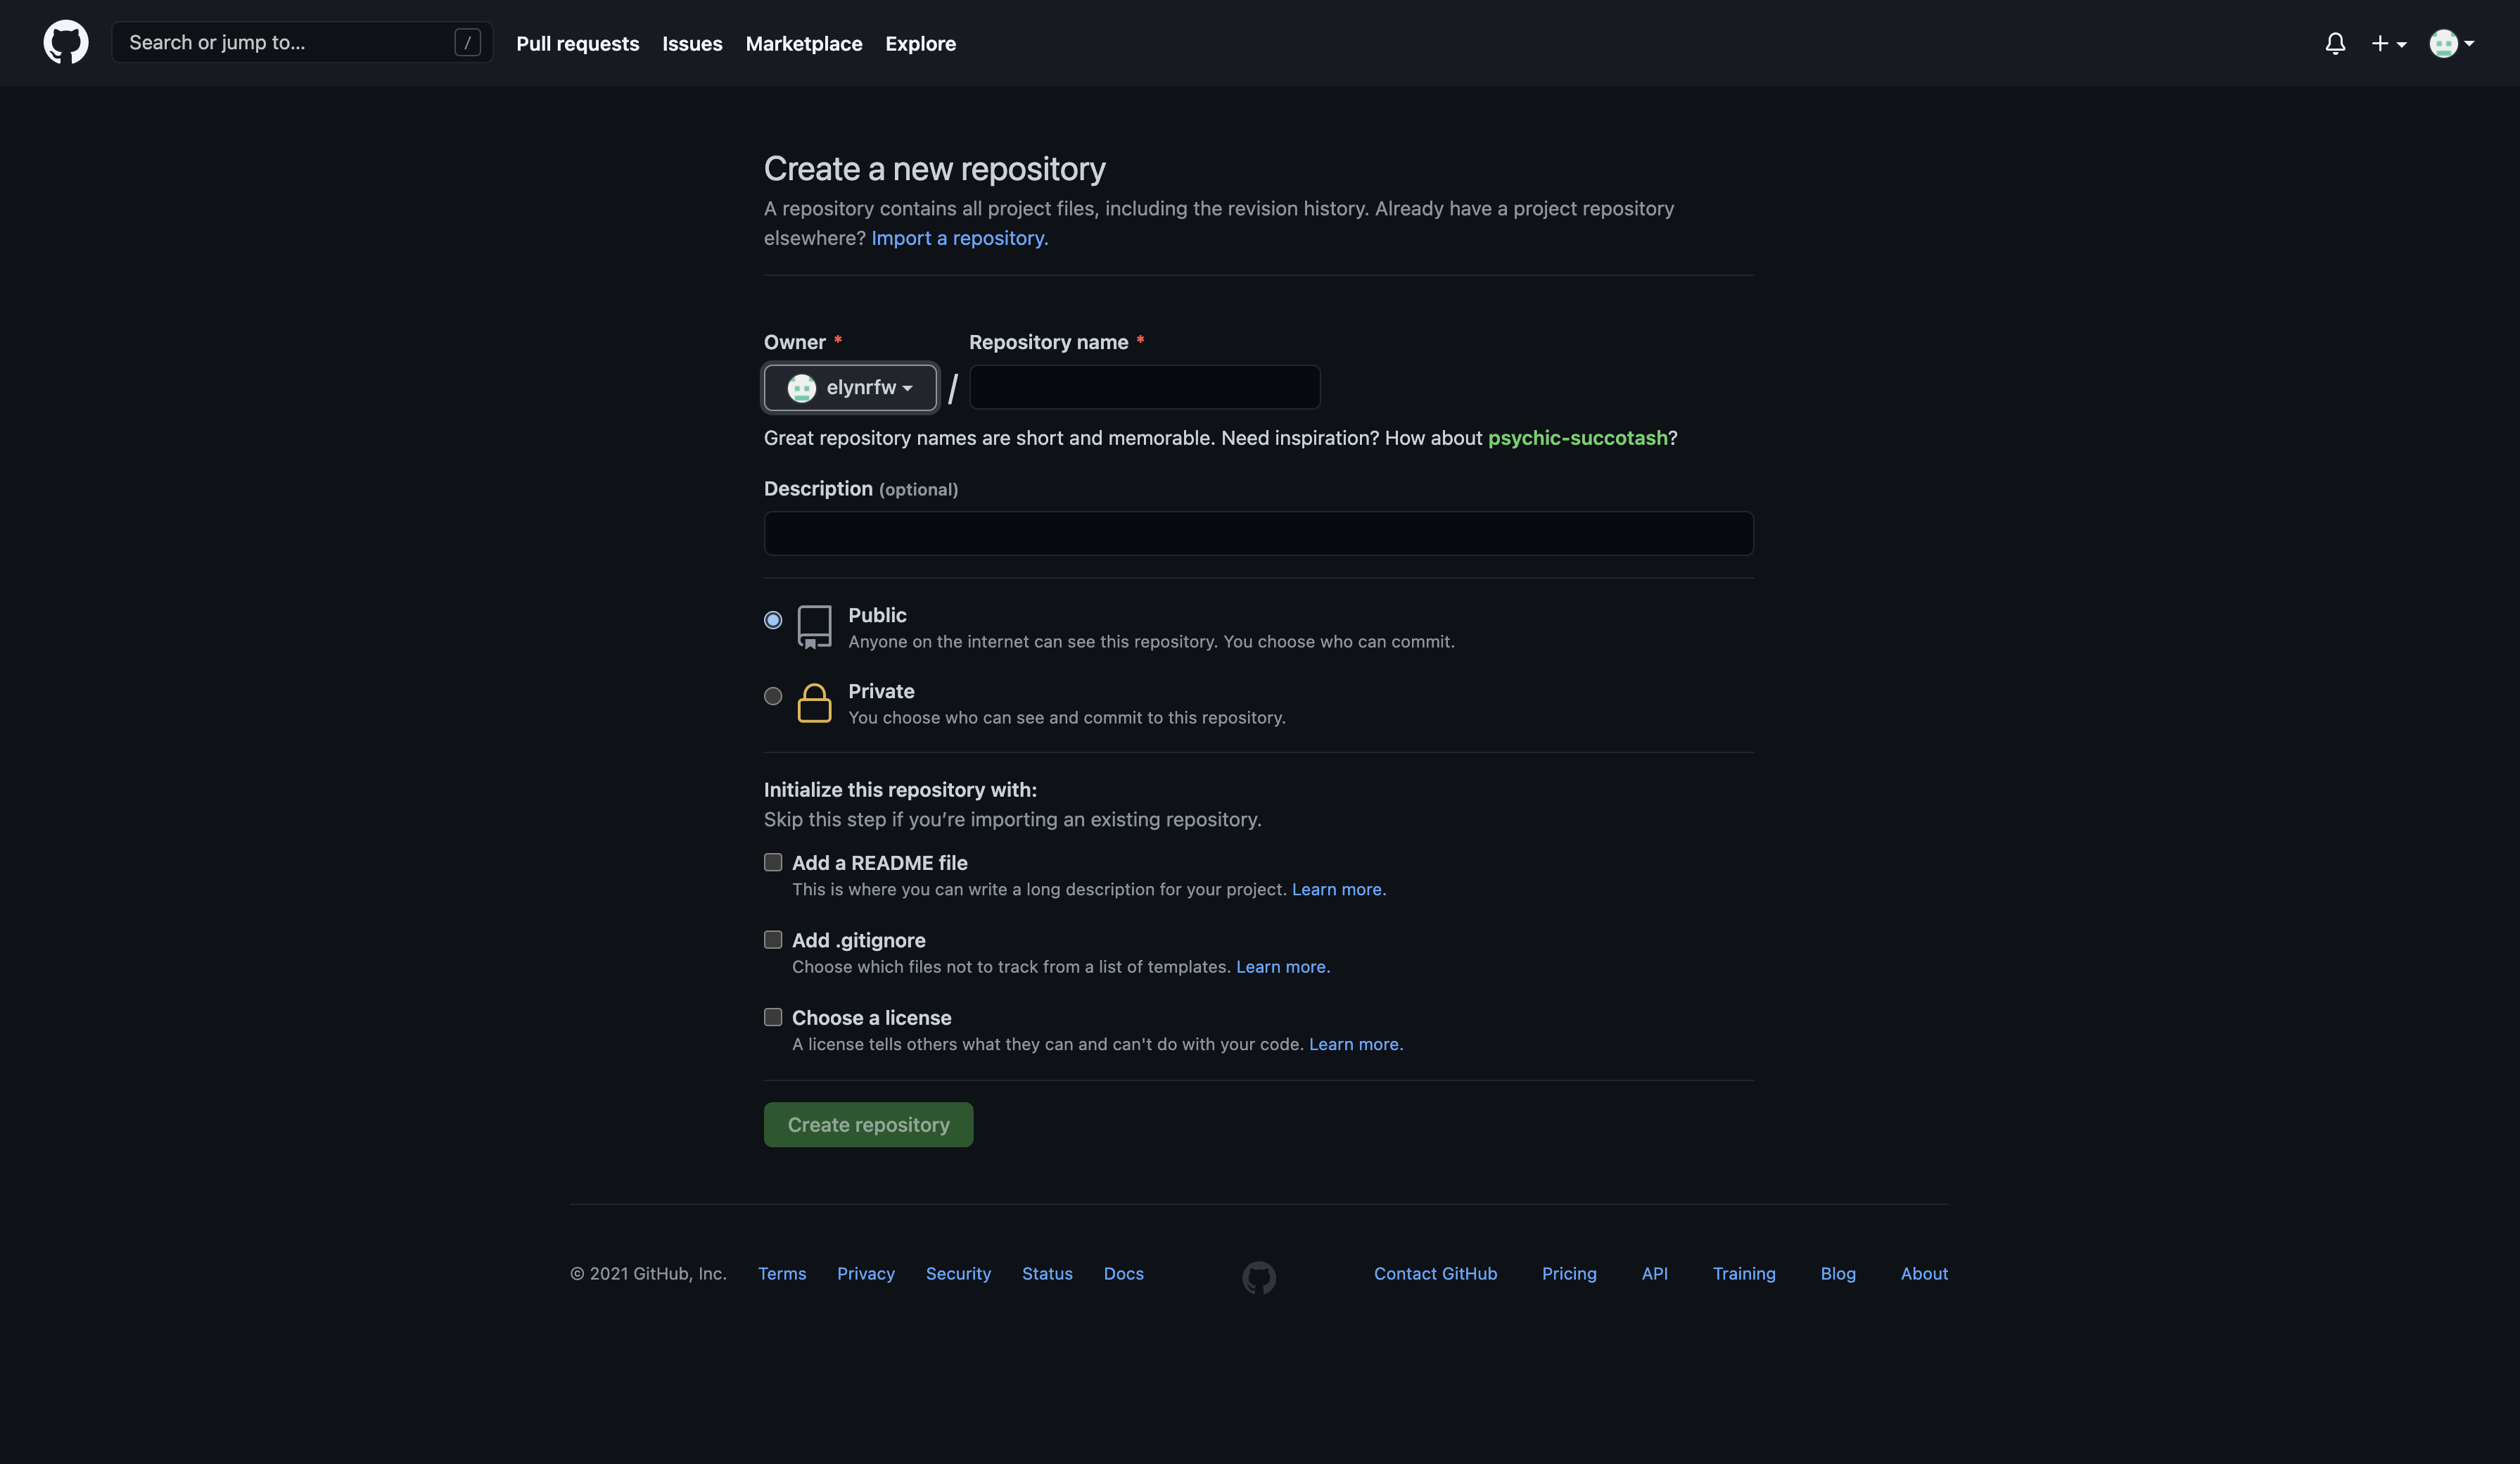The width and height of the screenshot is (2520, 1464).
Task: Open the Security footer link
Action: [958, 1274]
